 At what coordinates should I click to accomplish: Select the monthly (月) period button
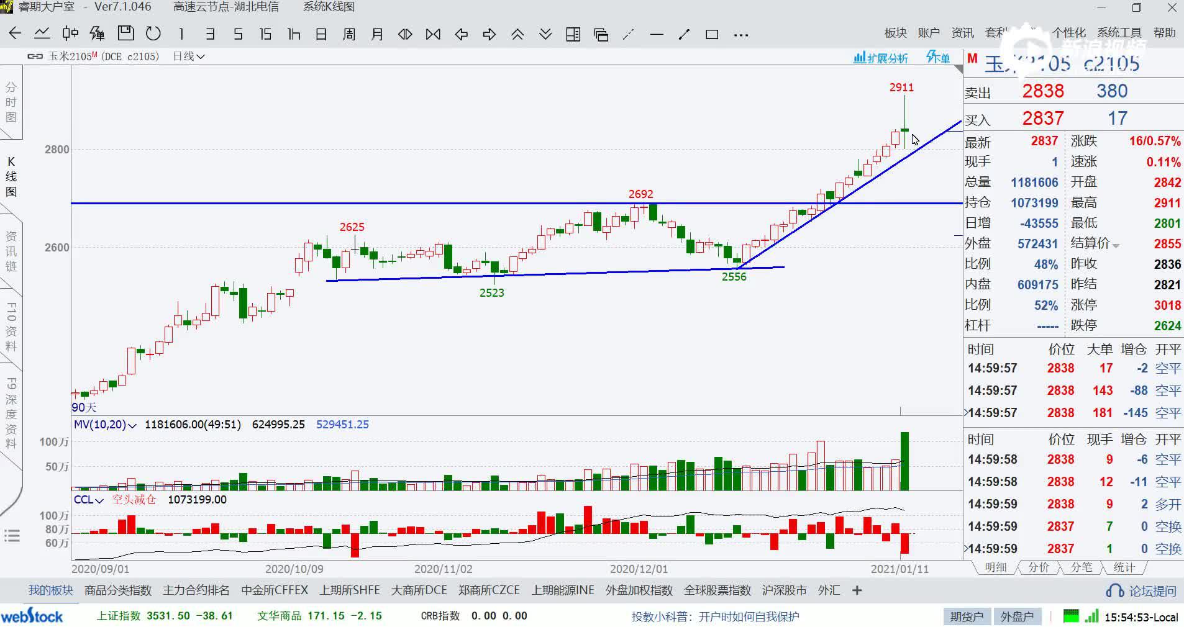coord(377,34)
